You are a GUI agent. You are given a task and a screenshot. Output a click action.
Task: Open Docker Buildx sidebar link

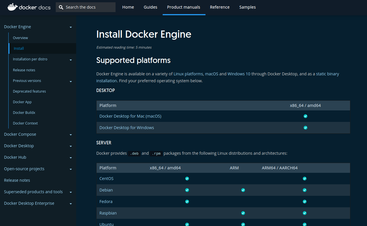[x=24, y=112]
